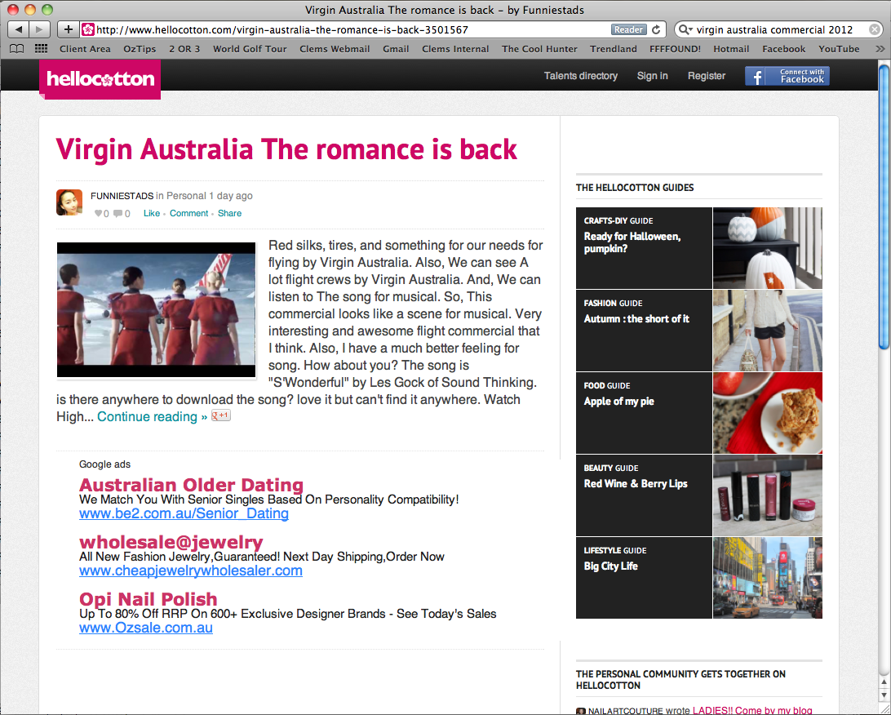Viewport: 891px width, 715px height.
Task: Click lifestyle guide city photo
Action: [768, 578]
